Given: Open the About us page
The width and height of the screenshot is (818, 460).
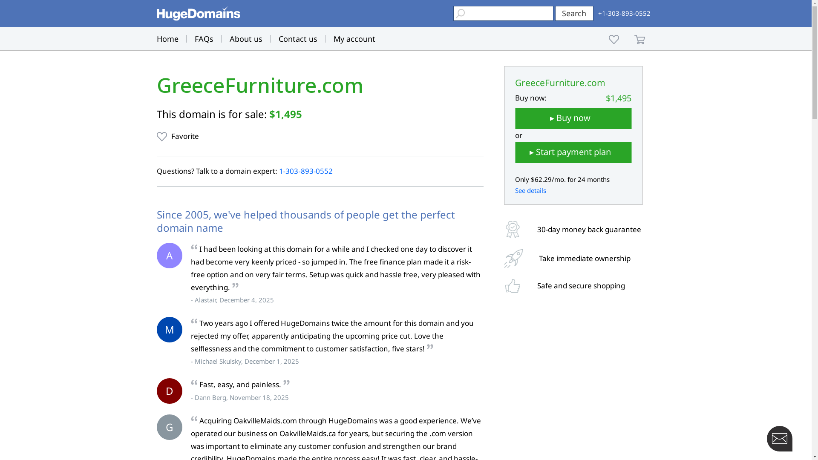Looking at the screenshot, I should coord(246,39).
